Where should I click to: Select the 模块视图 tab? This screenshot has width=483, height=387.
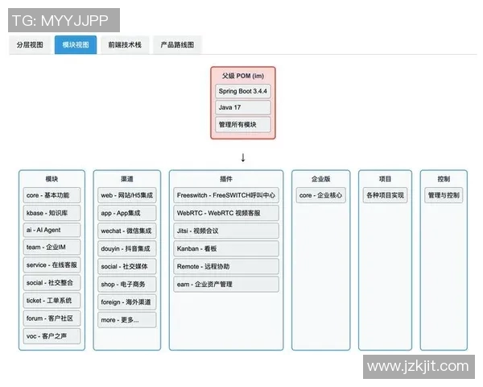(x=76, y=45)
